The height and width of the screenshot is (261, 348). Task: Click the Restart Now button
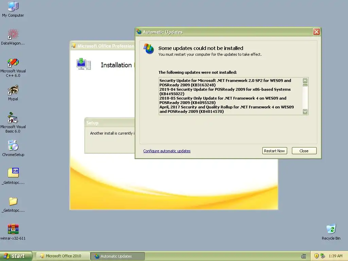click(275, 151)
